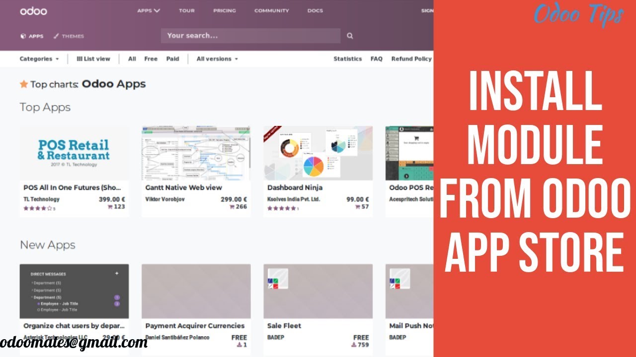The height and width of the screenshot is (357, 636).
Task: Open the Gantt Native Web view title
Action: point(183,187)
